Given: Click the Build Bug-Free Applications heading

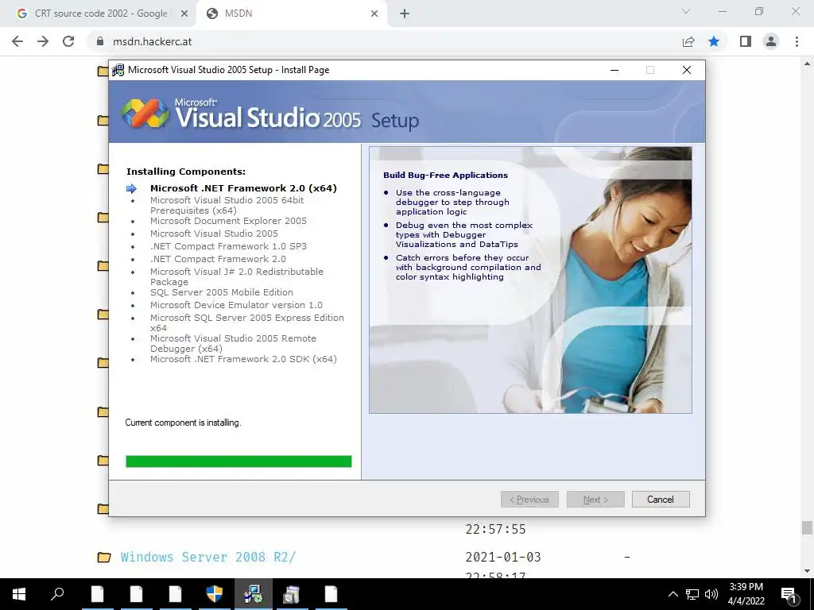Looking at the screenshot, I should point(445,176).
